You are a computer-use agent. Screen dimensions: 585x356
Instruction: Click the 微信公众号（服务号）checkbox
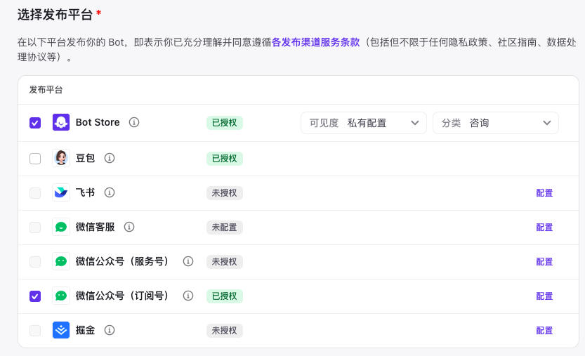tap(35, 262)
